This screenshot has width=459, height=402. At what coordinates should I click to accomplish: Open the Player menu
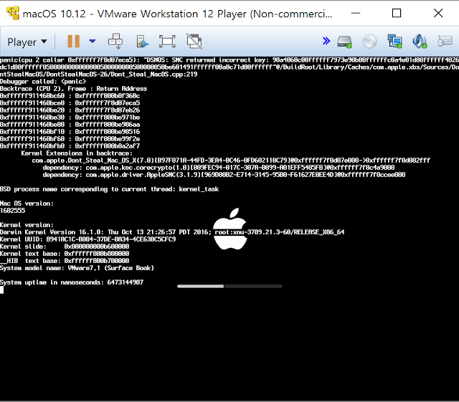27,42
